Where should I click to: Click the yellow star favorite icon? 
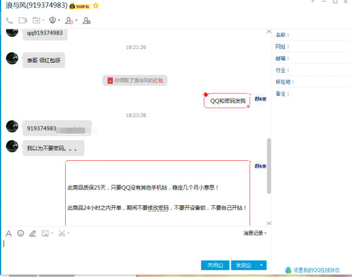[96, 5]
